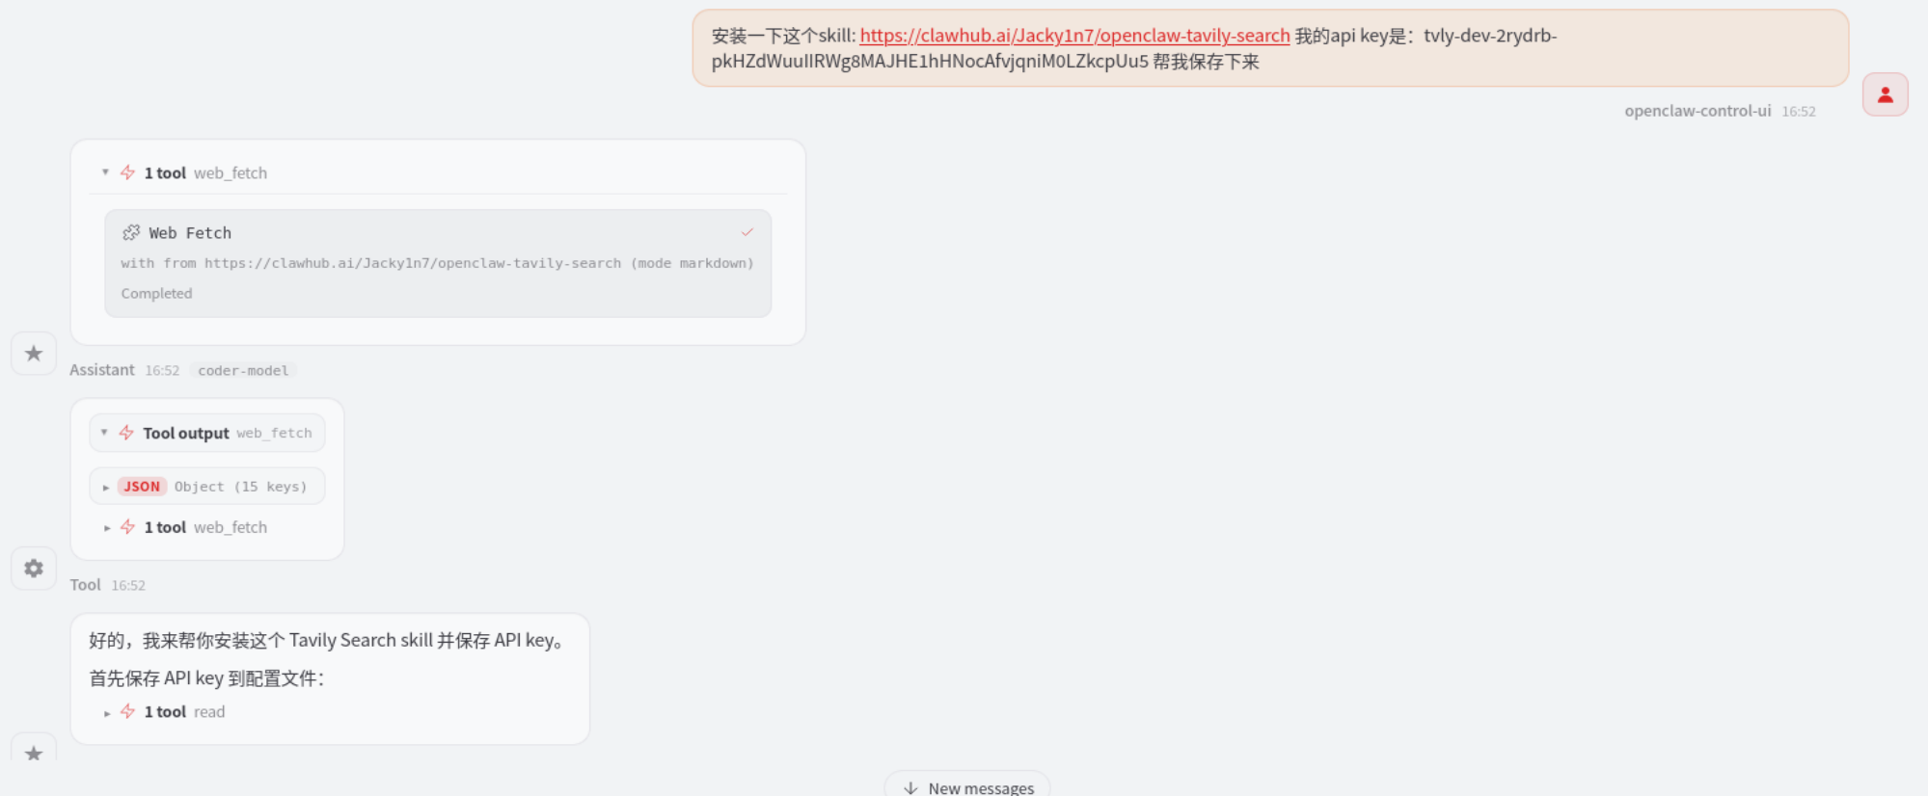The width and height of the screenshot is (1928, 796).
Task: Click the lightning icon beside top web_fetch
Action: pyautogui.click(x=127, y=172)
